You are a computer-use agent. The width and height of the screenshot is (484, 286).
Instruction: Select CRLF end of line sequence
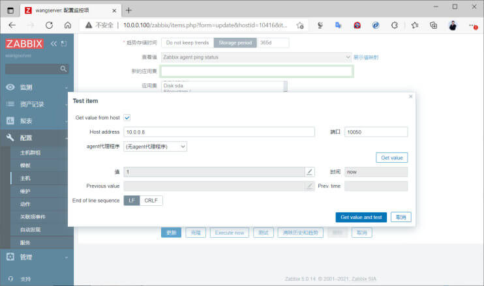[151, 200]
